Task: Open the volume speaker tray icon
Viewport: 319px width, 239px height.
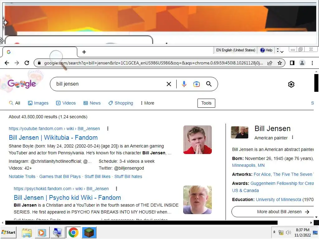Action: pyautogui.click(x=288, y=232)
